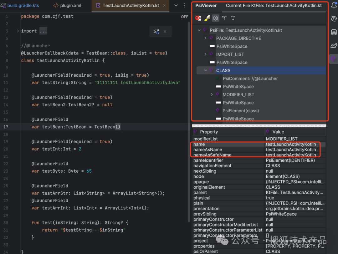This screenshot has width=338, height=254.
Task: Toggle the whitespace filter icon in PsiViewer
Action: (x=198, y=18)
